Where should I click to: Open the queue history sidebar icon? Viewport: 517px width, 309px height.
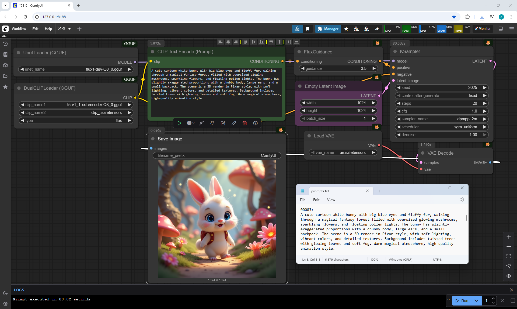[x=5, y=44]
